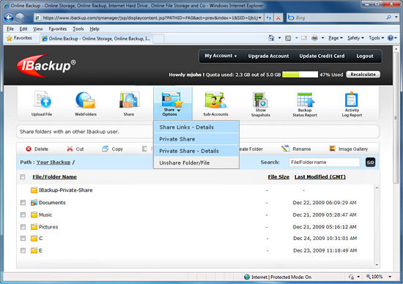Click Update Credit Card link
Screen dimensions: 403x284
pos(322,56)
